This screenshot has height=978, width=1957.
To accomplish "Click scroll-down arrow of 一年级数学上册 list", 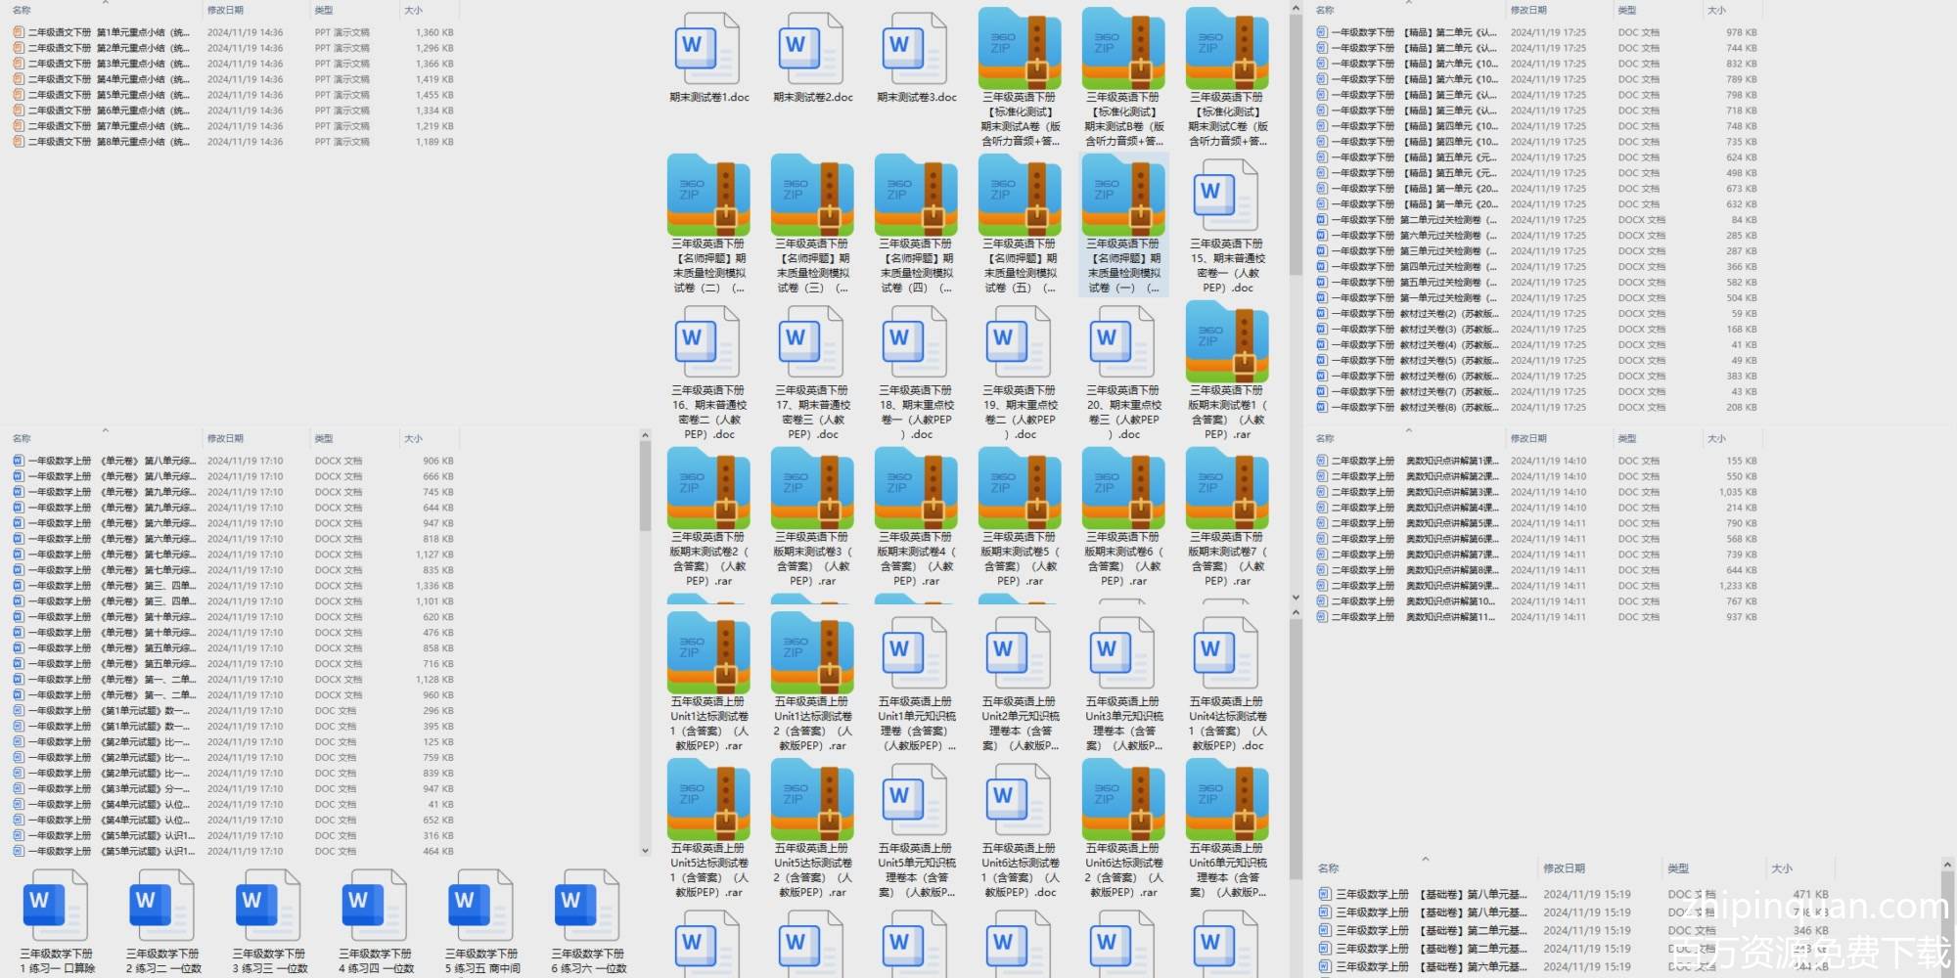I will pos(645,851).
